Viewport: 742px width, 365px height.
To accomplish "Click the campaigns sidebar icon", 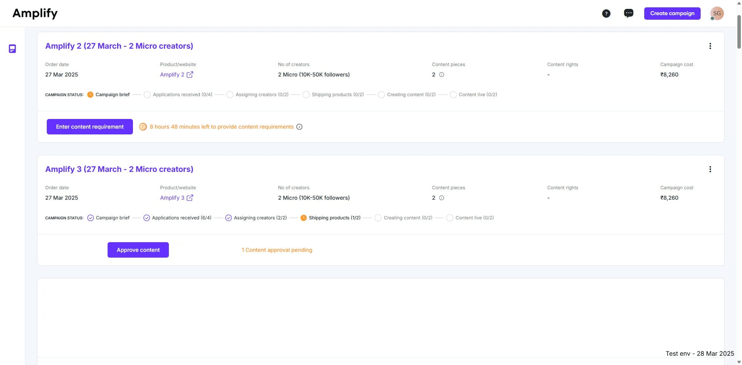I will (12, 49).
